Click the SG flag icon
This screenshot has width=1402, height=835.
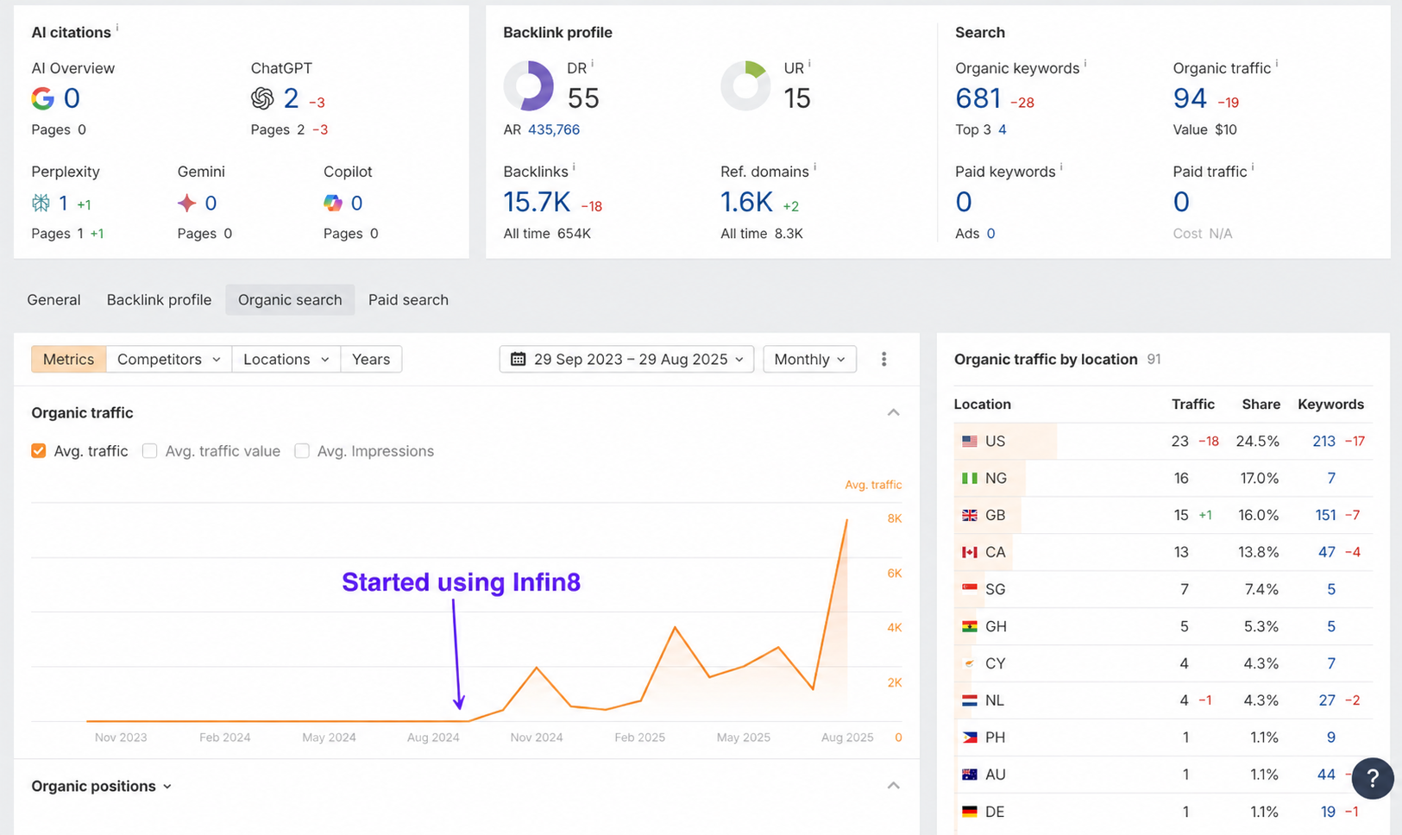[x=970, y=589]
